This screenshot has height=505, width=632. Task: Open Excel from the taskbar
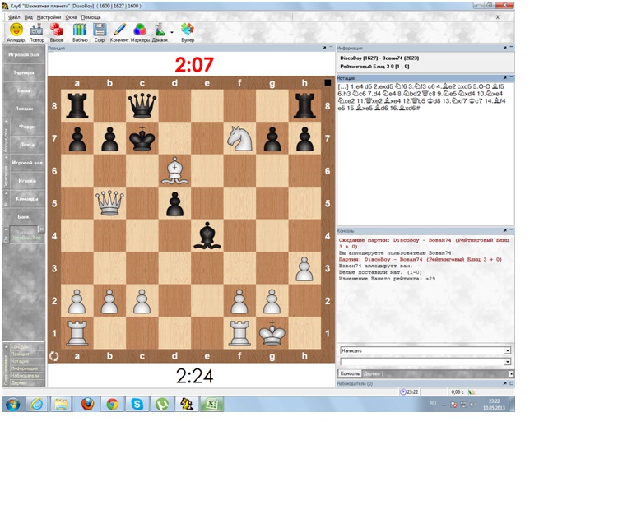click(211, 404)
